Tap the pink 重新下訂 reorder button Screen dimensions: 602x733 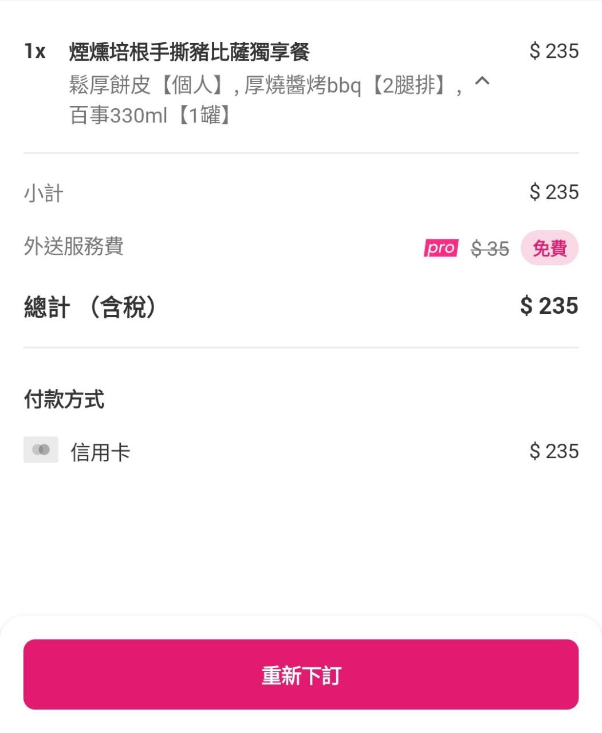click(301, 674)
